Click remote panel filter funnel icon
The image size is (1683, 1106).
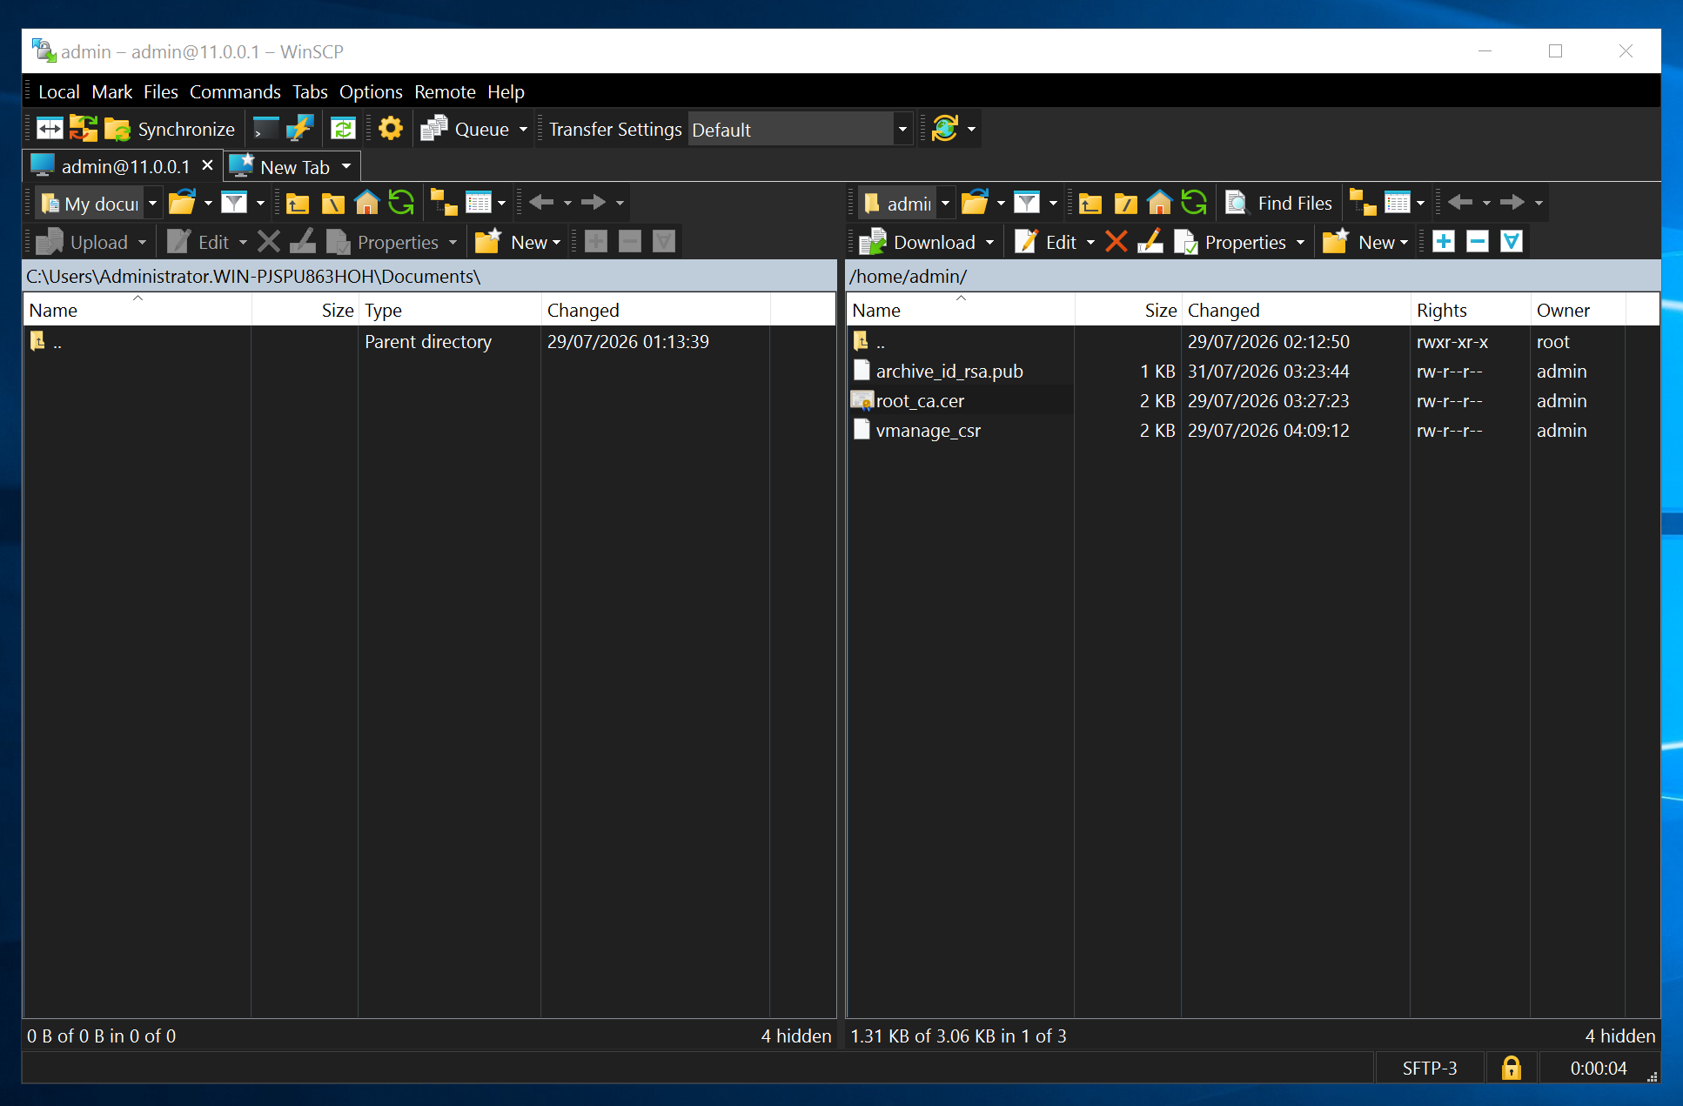click(x=1027, y=203)
